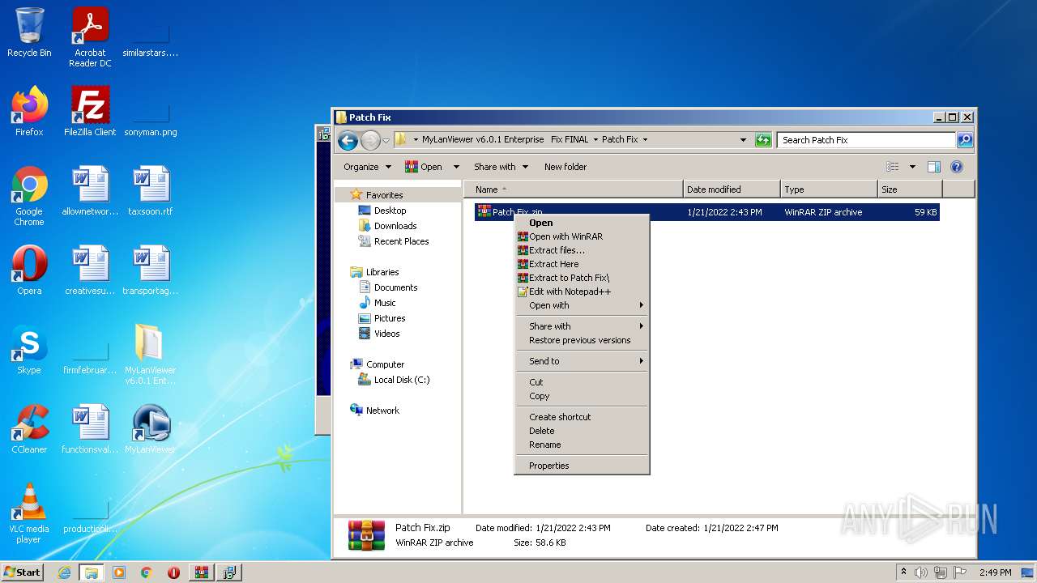Select Copy from context menu
1037x583 pixels.
point(582,396)
